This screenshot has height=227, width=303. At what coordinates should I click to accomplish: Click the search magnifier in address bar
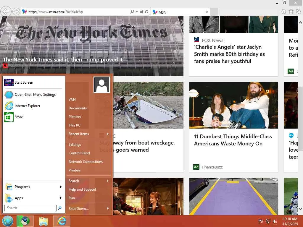pyautogui.click(x=132, y=12)
